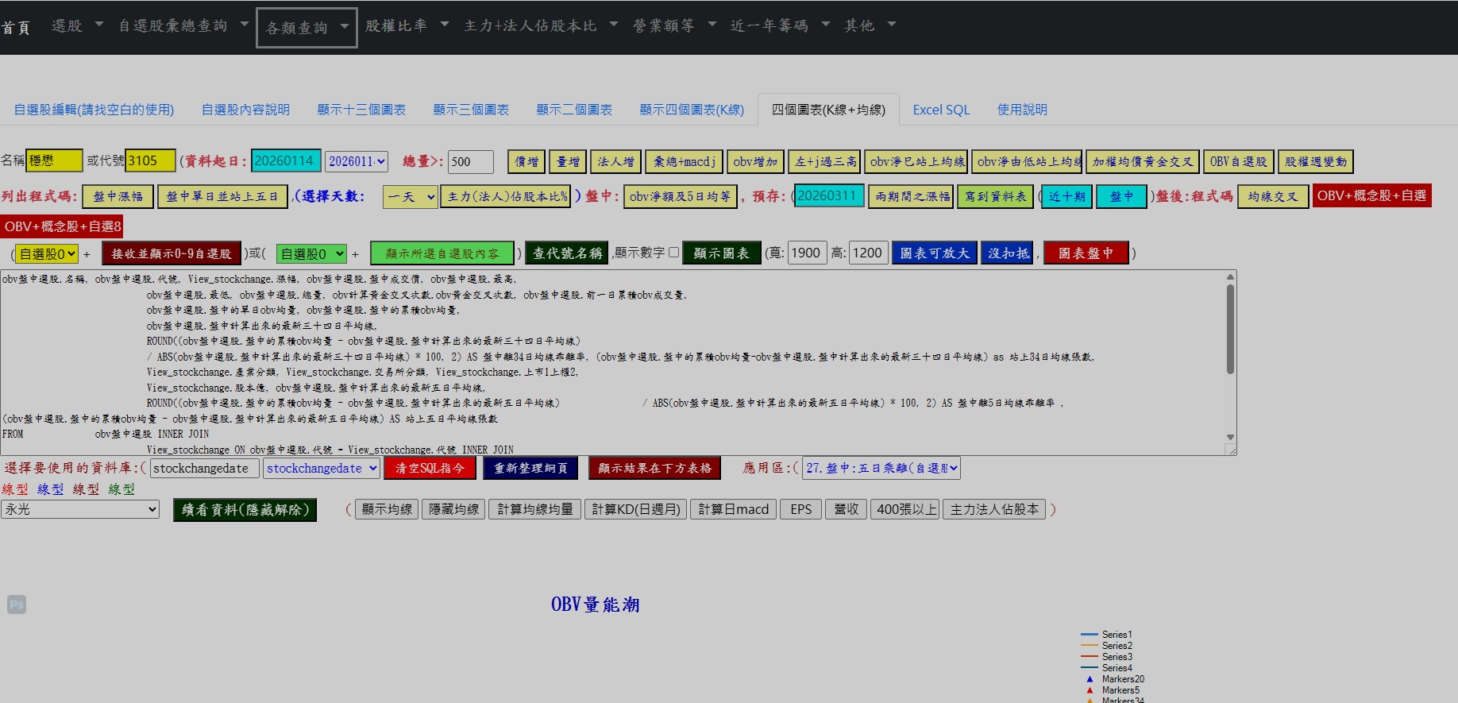Click the 清空SQL指令 button
The height and width of the screenshot is (703, 1458).
pyautogui.click(x=430, y=468)
